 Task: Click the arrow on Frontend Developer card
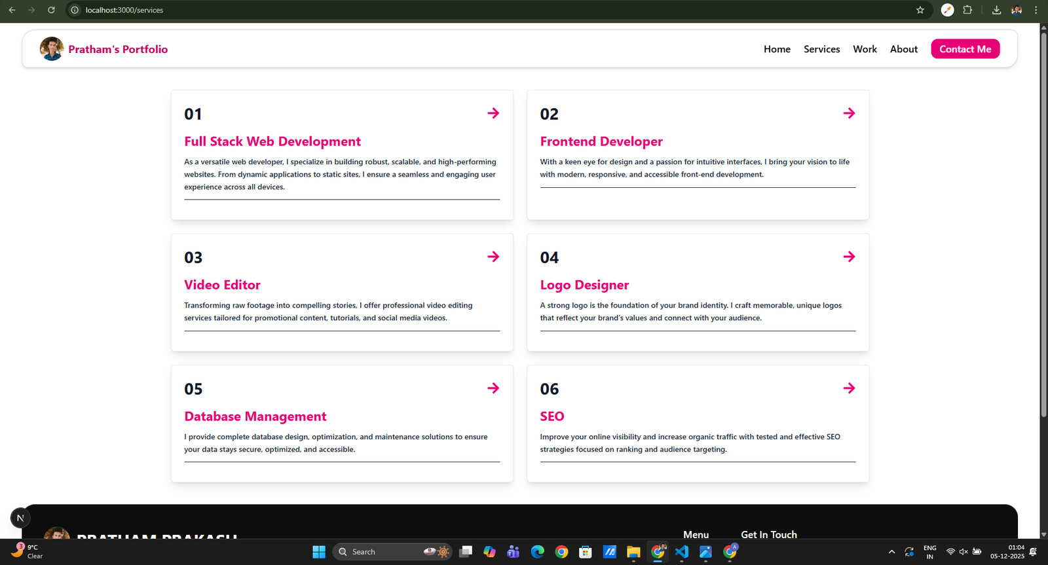pos(849,113)
